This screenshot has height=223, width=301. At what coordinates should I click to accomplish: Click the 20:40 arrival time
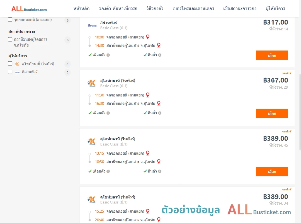99,220
